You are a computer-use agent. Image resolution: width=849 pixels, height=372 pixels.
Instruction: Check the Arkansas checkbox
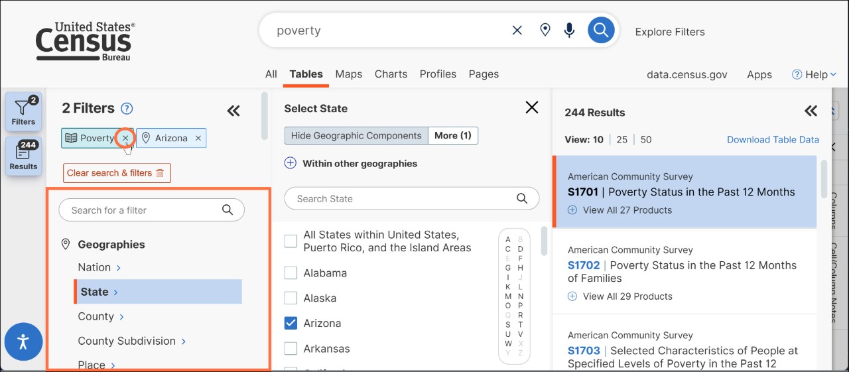[x=291, y=348]
